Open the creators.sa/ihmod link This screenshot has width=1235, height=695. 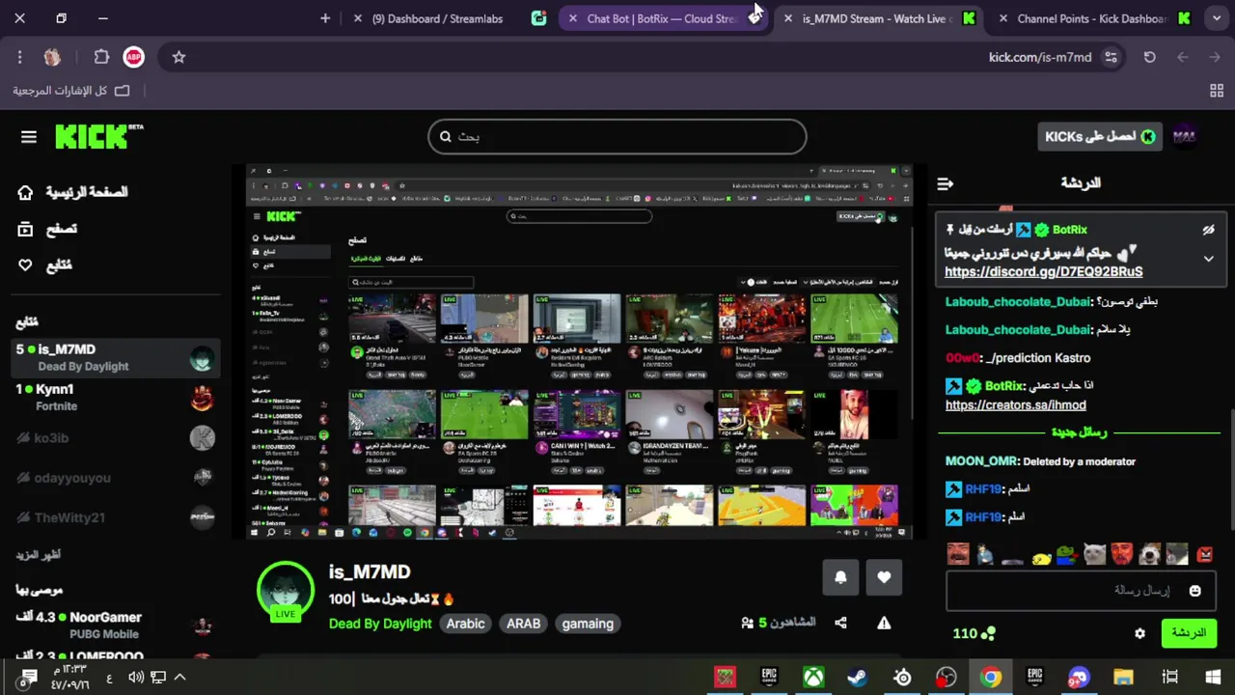point(1015,405)
